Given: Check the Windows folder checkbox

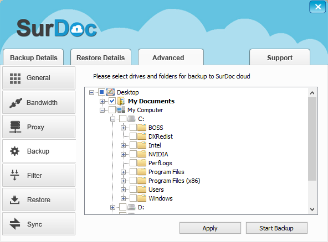Looking at the screenshot, I should point(133,198).
